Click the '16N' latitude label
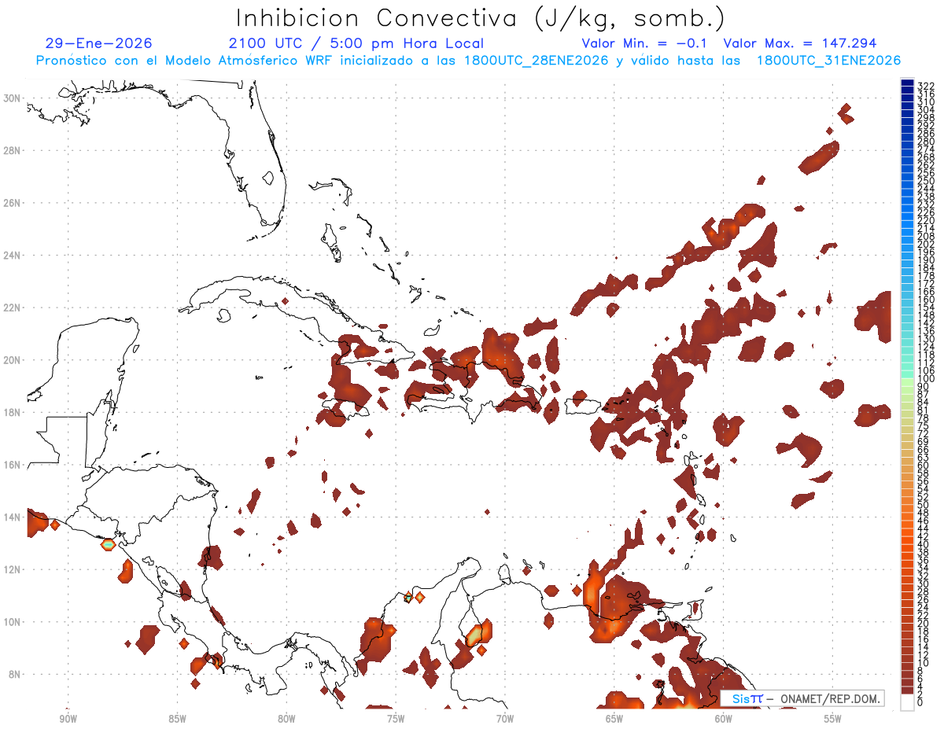Viewport: 944px width, 729px height. coord(12,464)
